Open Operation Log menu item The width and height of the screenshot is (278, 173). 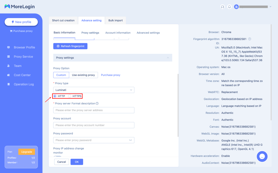[x=24, y=84]
